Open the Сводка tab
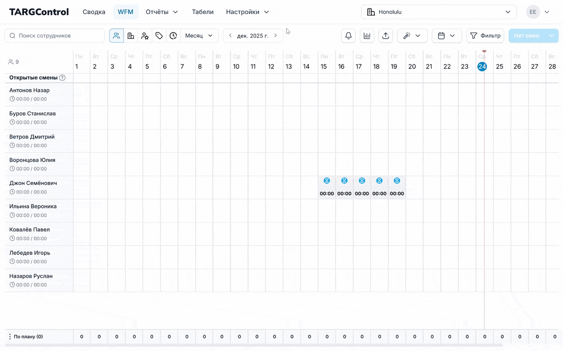Viewport: 563px width, 351px height. coord(94,12)
